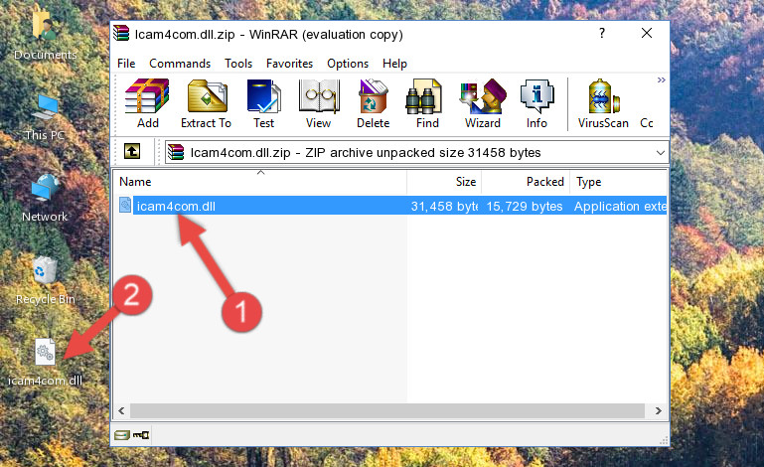Launch the Wizard tool
This screenshot has height=467, width=764.
(x=483, y=103)
